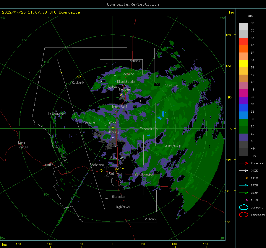Click the Olds label
Viewport: 266px width, 248px height.
point(113,123)
